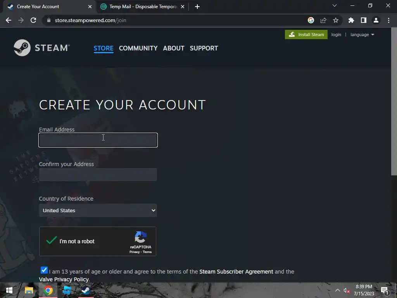Click the browser forward arrow

click(21, 20)
